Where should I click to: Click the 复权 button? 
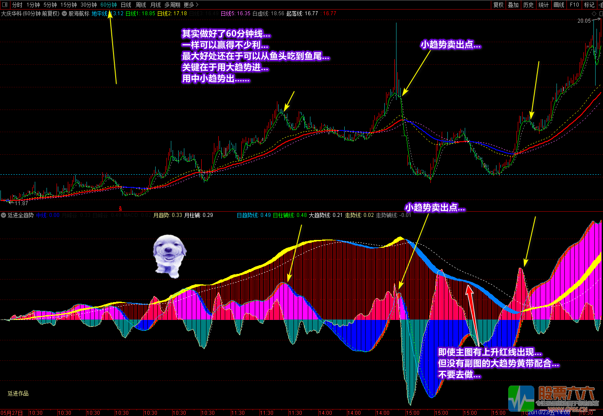499,5
